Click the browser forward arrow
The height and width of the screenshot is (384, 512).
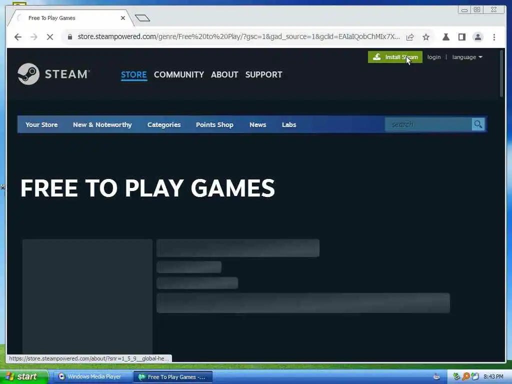point(34,37)
